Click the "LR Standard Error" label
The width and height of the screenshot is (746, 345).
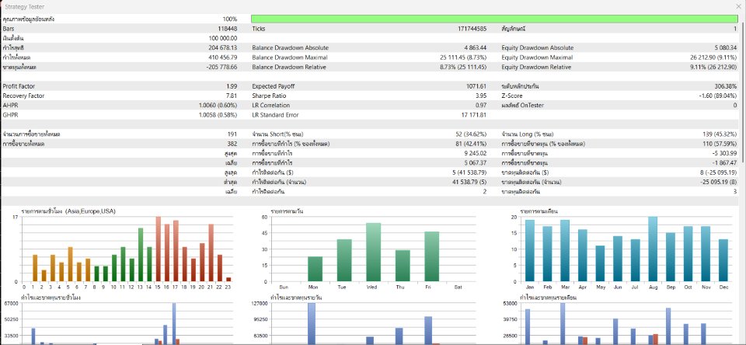coord(275,115)
